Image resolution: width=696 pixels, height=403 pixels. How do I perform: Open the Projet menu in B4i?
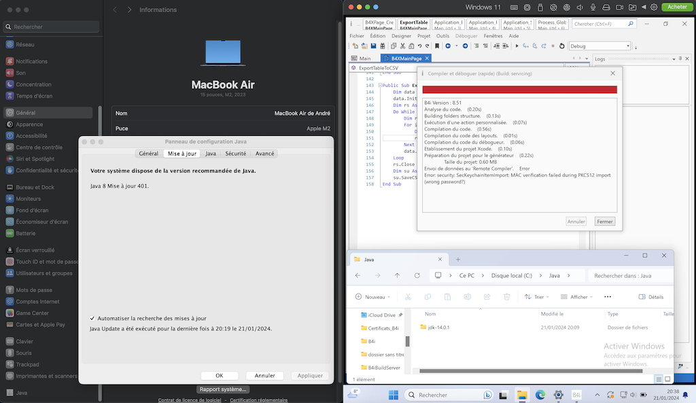pos(423,36)
